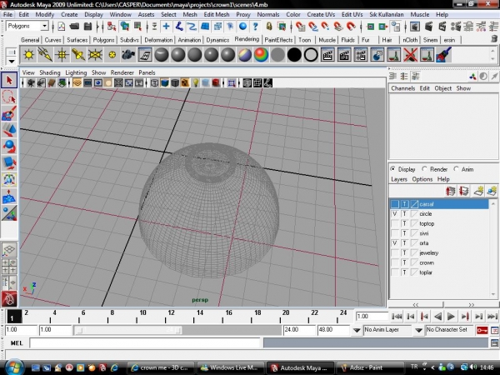Expand the shelf menu arrow at left

[12, 61]
